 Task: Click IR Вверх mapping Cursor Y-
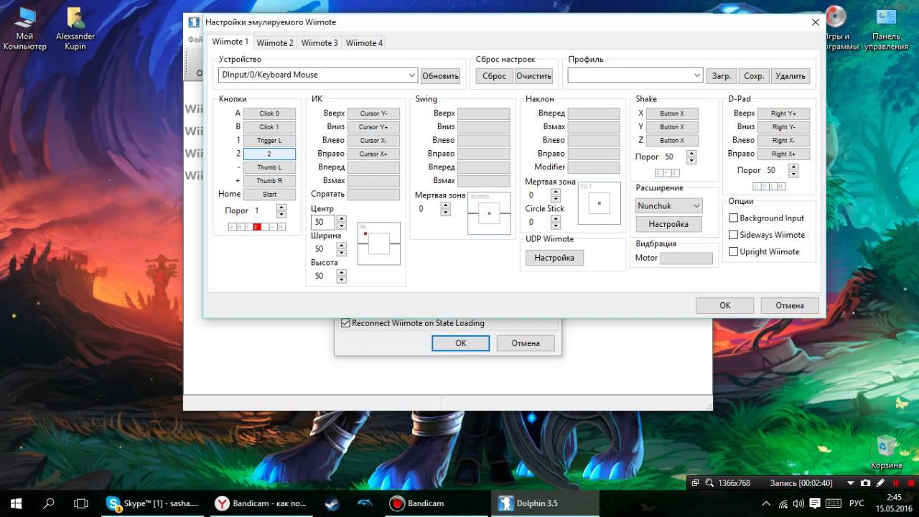point(373,113)
